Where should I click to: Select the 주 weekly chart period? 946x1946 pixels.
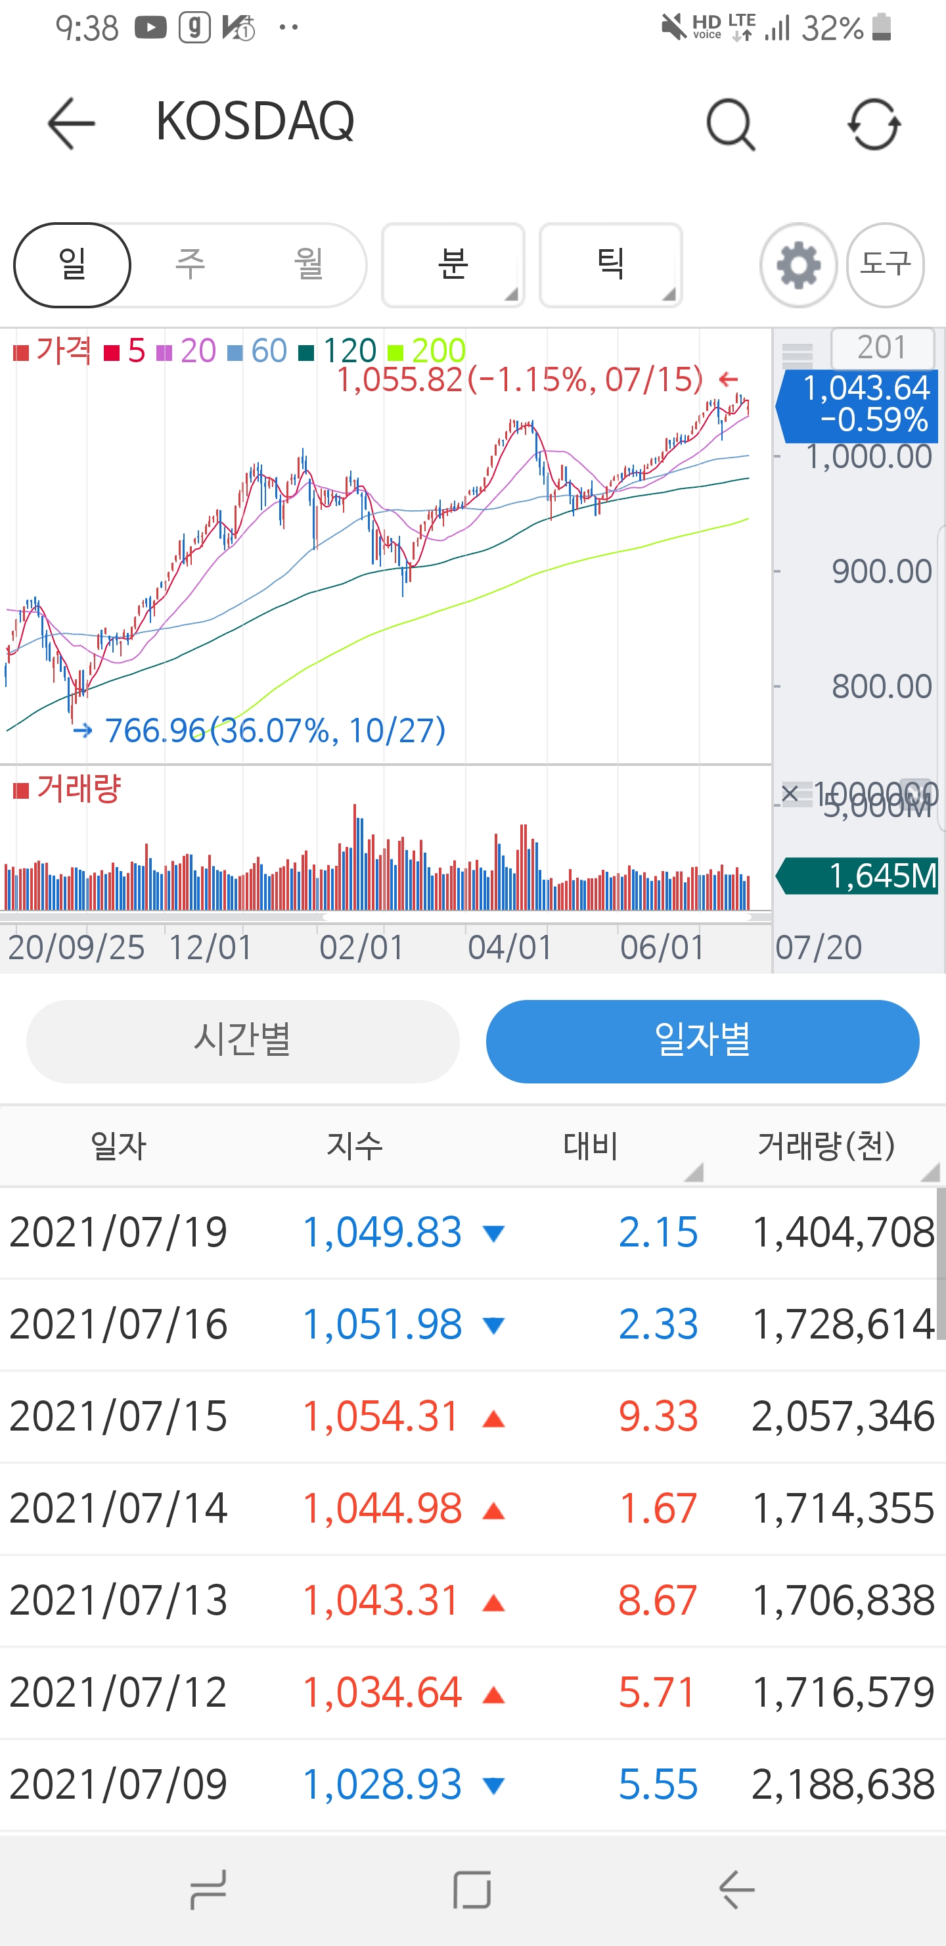(x=191, y=265)
